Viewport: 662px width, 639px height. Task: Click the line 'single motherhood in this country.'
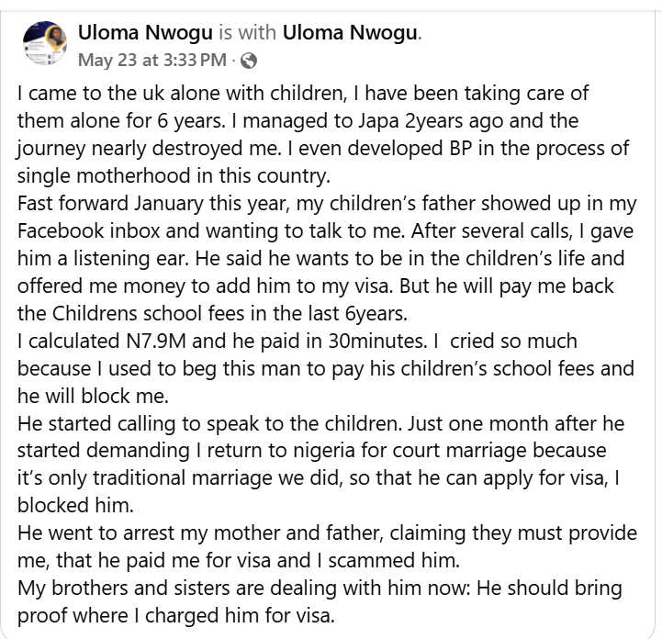pos(174,176)
